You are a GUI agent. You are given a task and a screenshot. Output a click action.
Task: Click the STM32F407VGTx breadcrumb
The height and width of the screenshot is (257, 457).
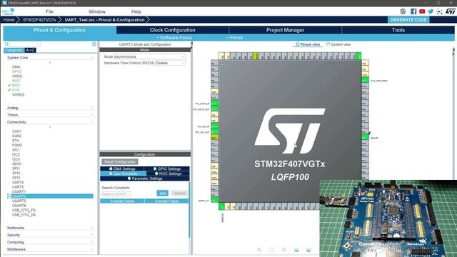point(39,20)
